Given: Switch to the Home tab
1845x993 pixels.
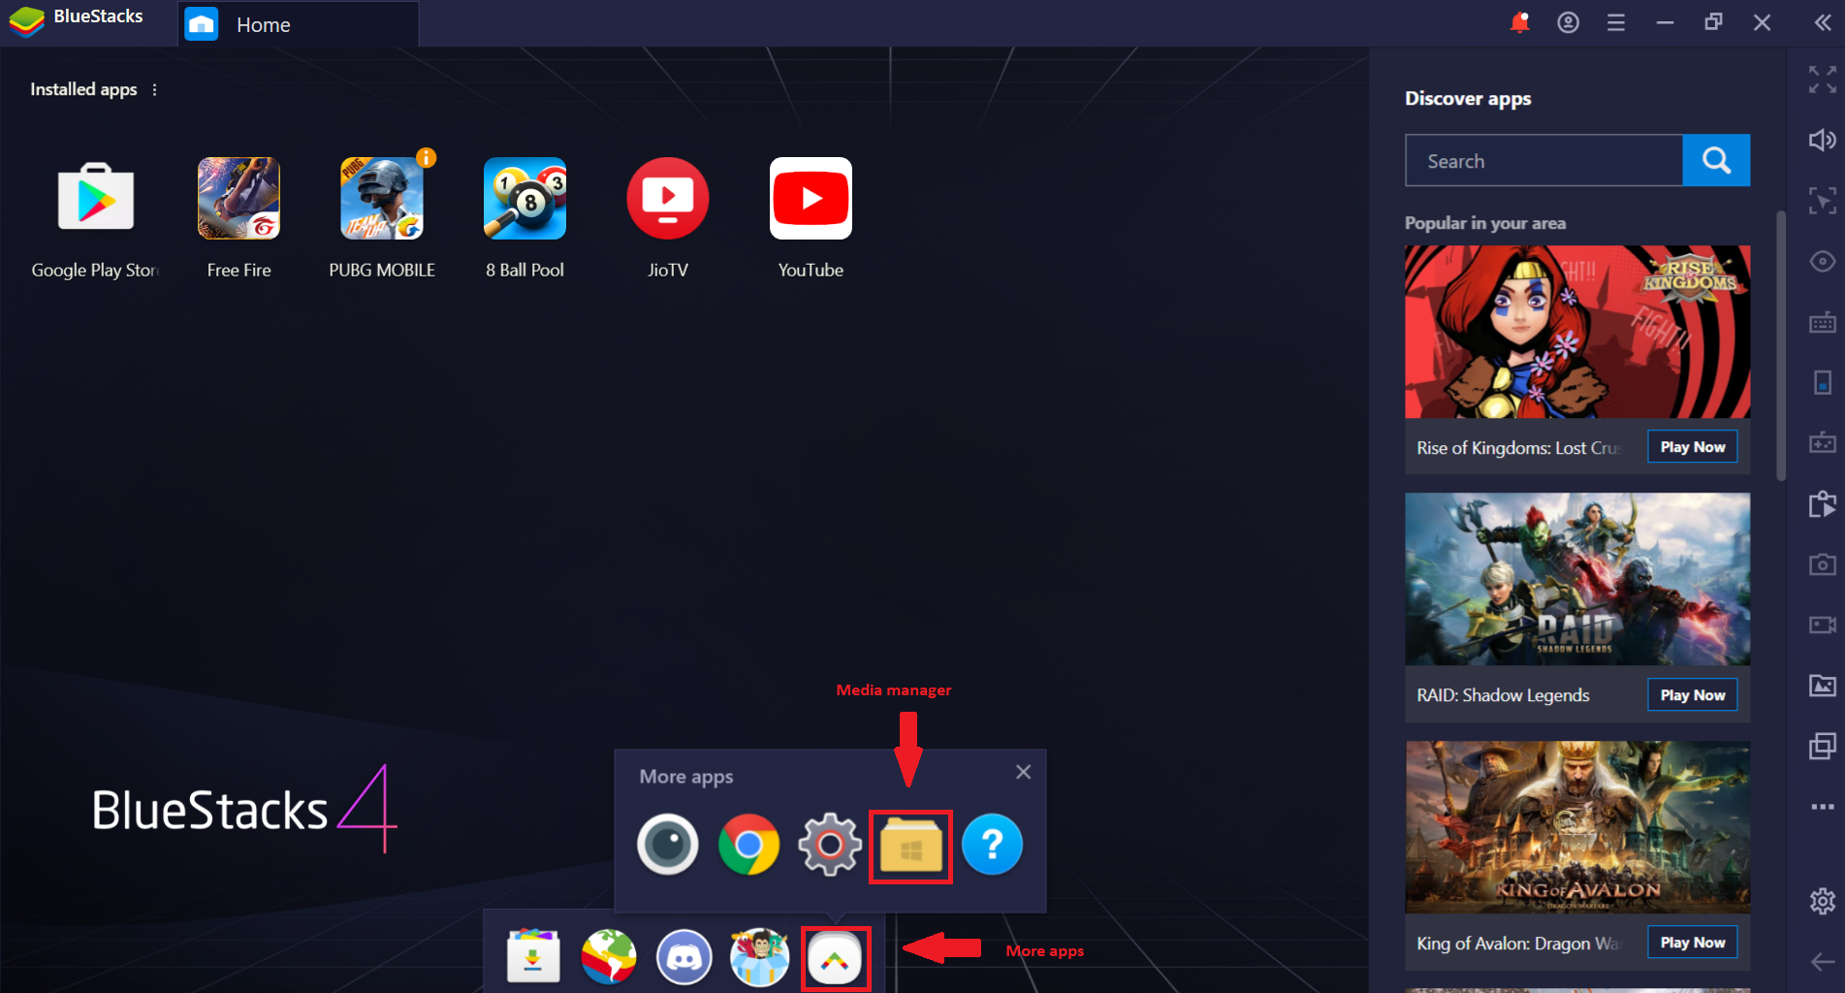Looking at the screenshot, I should (299, 24).
